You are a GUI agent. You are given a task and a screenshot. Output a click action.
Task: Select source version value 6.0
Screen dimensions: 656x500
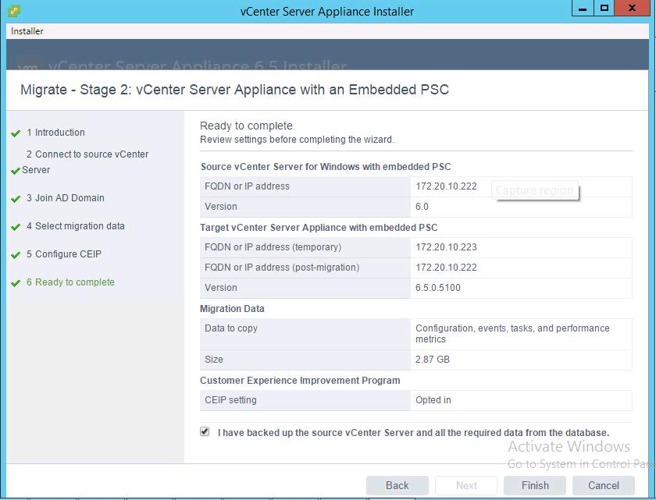422,207
